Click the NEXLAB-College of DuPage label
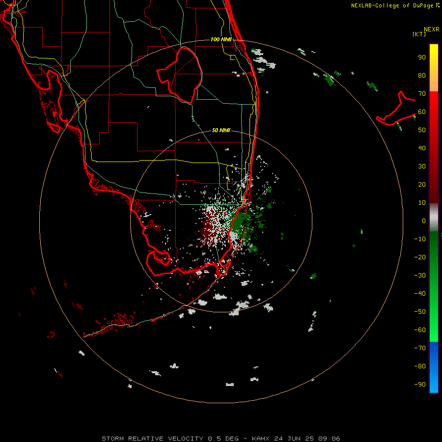442x442 pixels. pyautogui.click(x=392, y=5)
